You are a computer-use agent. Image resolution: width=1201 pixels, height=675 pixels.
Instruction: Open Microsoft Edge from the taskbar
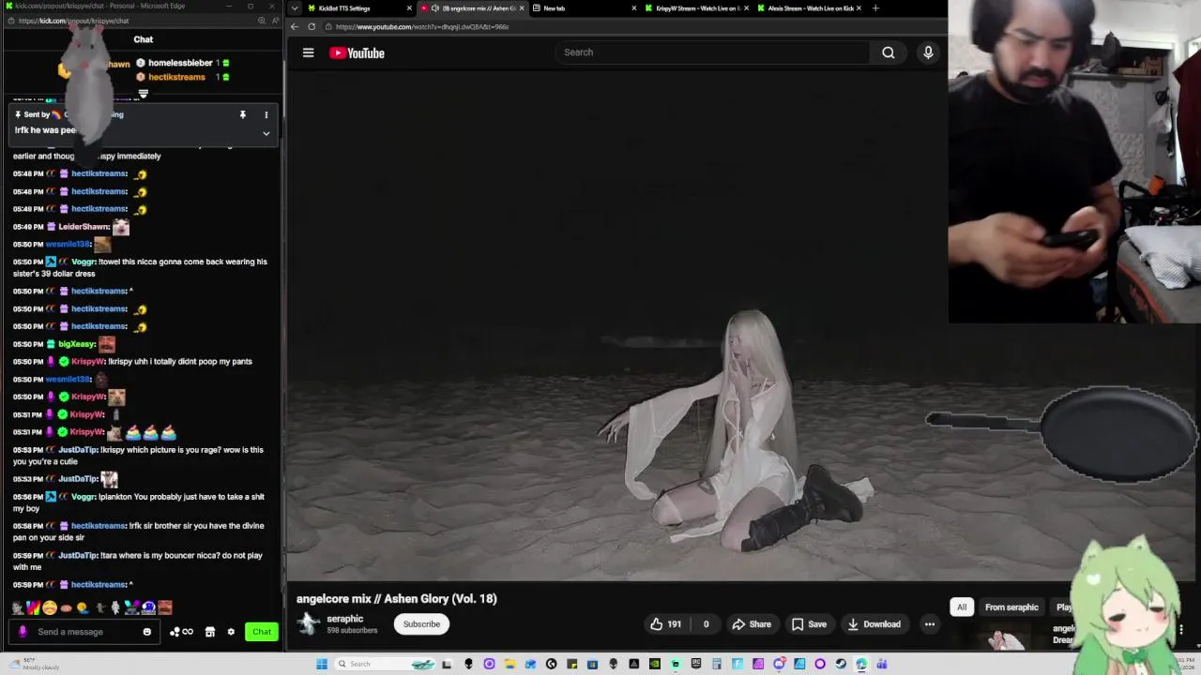pos(860,664)
